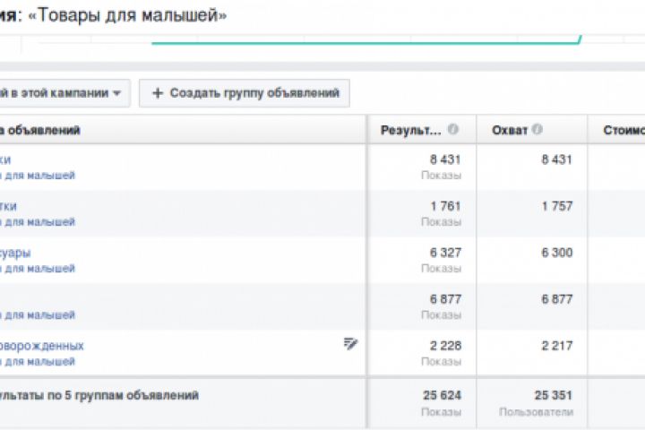Open ad set name in the 8 431 row
This screenshot has width=645, height=430.
(x=5, y=159)
